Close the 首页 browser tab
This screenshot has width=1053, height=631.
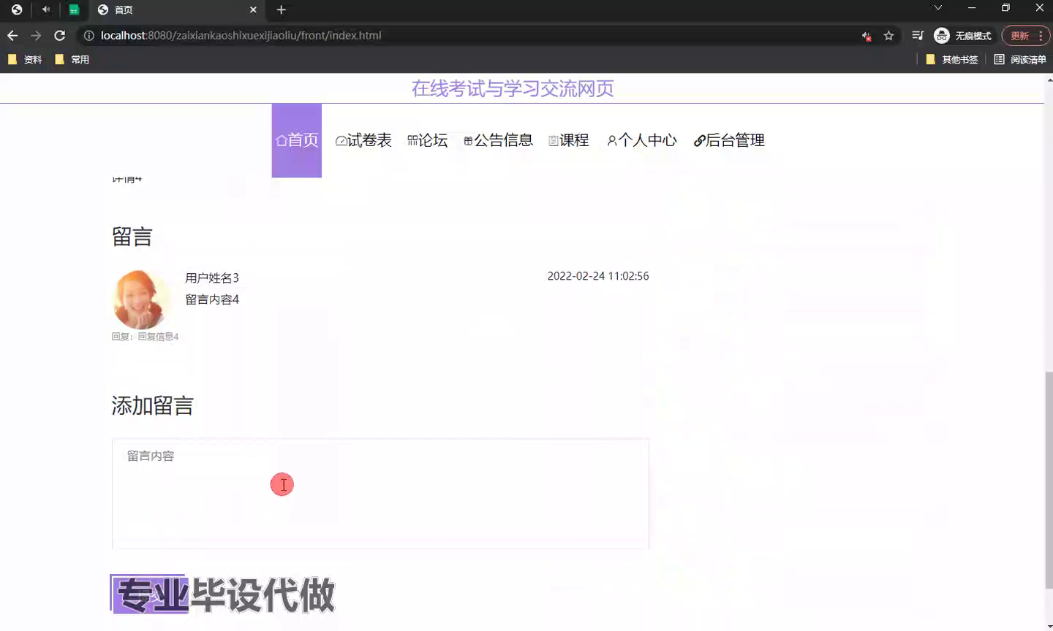pyautogui.click(x=253, y=9)
